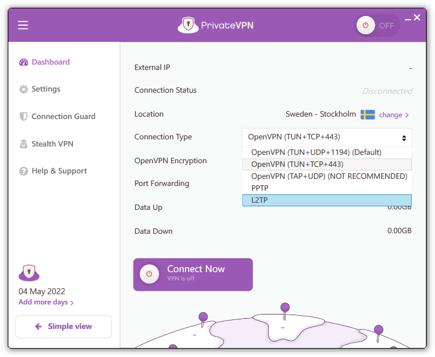
Task: Click the right side map pin
Action: click(x=378, y=333)
